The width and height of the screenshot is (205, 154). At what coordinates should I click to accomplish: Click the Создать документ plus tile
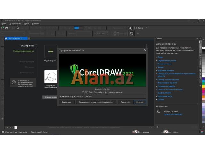tap(51, 51)
